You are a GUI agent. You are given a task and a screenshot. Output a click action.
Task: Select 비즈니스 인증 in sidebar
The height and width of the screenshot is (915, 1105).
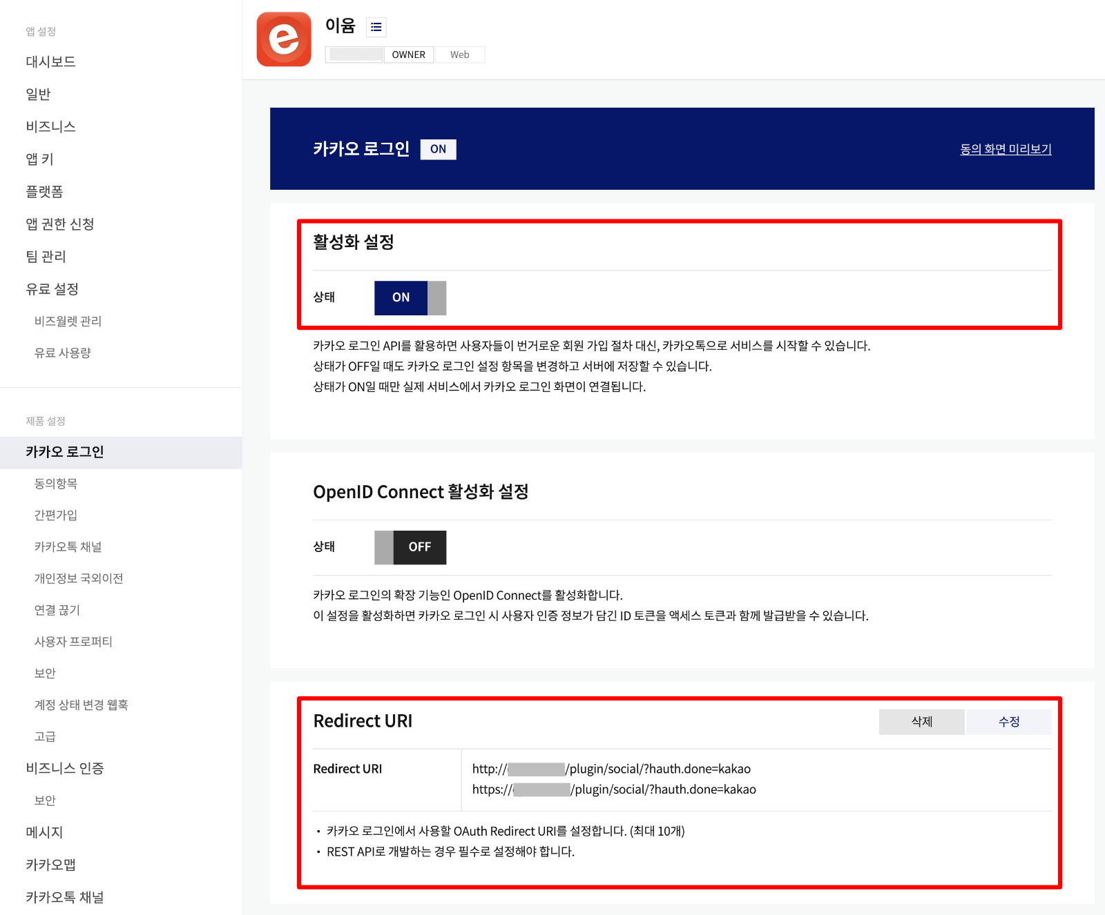point(65,768)
